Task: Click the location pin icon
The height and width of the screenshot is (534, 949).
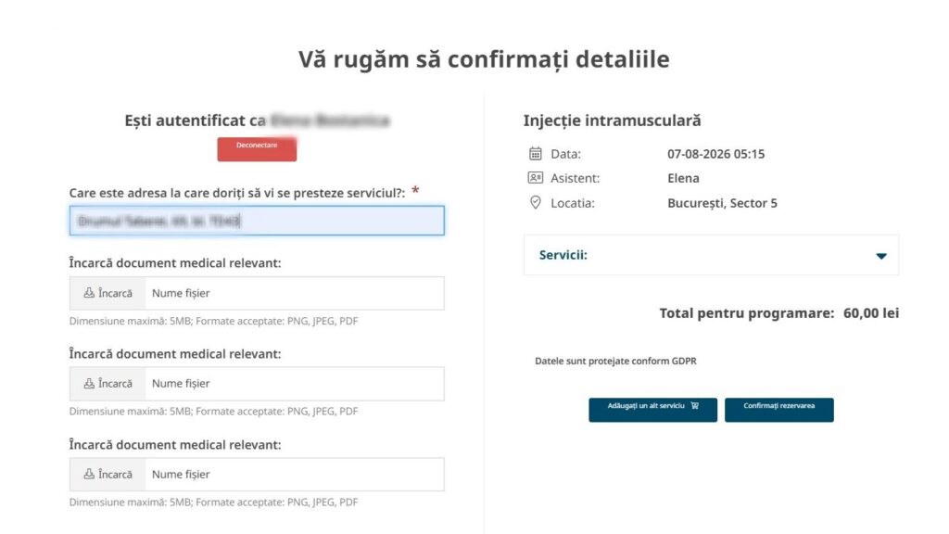Action: 535,203
